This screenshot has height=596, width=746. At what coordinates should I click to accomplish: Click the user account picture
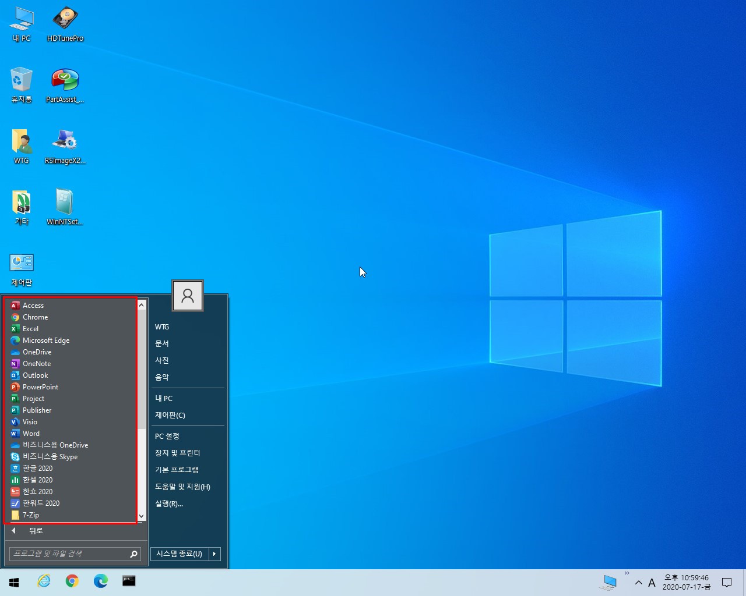[188, 296]
